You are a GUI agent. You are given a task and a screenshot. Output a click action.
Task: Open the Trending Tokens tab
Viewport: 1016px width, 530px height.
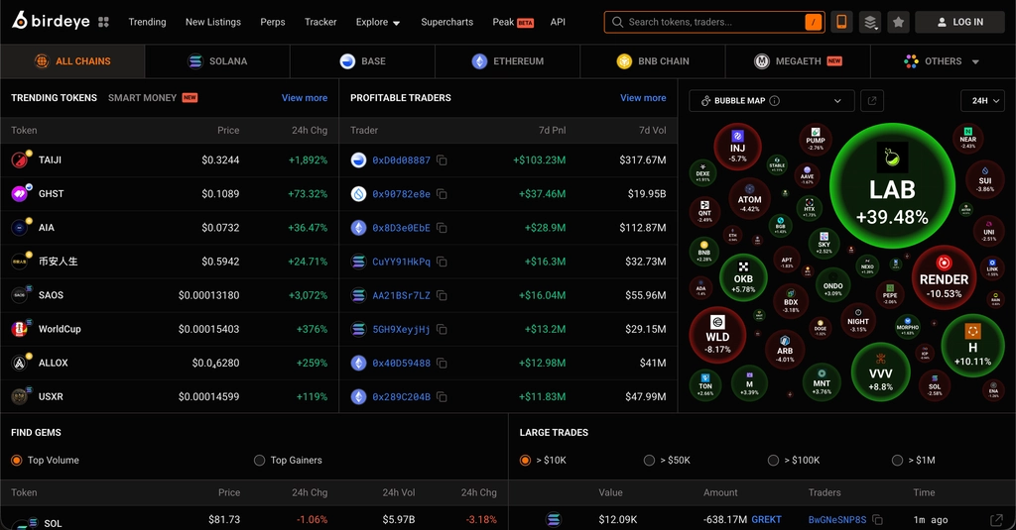[x=54, y=98]
